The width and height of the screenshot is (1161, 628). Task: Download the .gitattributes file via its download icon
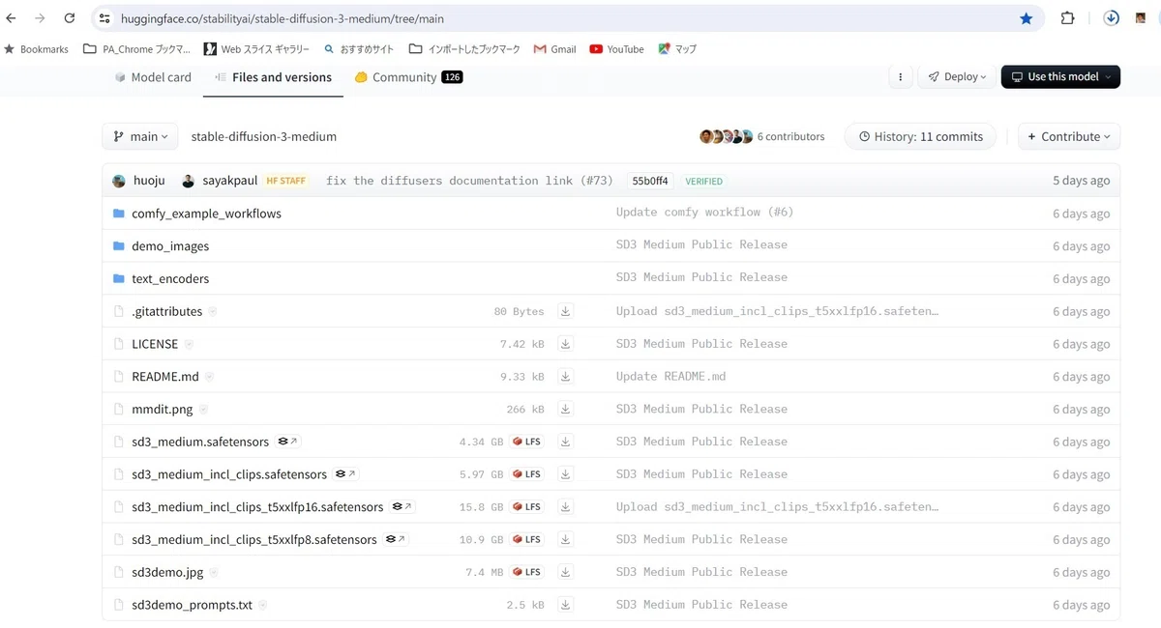(566, 311)
